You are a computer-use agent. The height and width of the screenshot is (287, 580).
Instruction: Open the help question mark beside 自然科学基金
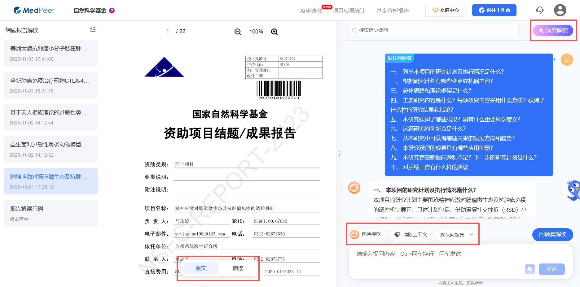112,10
